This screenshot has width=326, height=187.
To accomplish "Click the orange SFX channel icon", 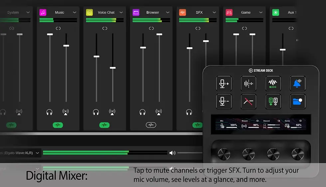I will tap(183, 13).
